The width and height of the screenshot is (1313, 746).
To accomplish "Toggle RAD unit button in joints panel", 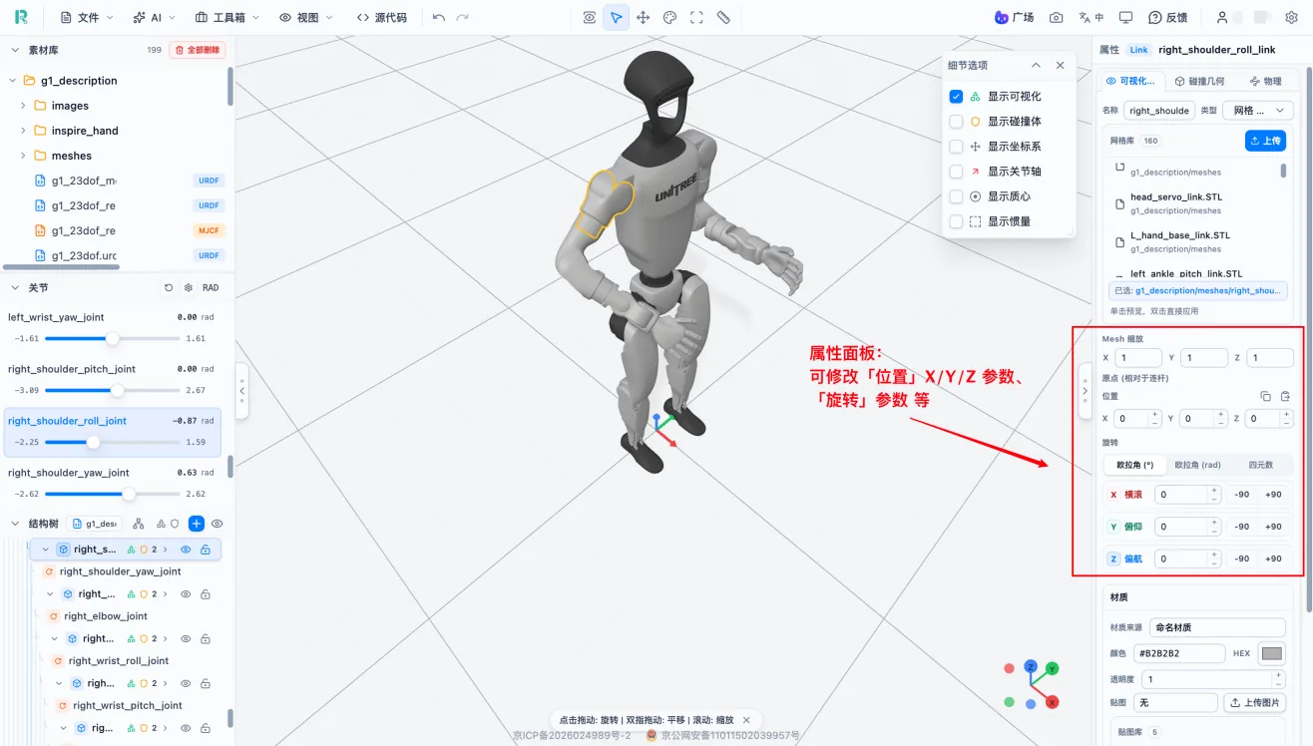I will [211, 287].
